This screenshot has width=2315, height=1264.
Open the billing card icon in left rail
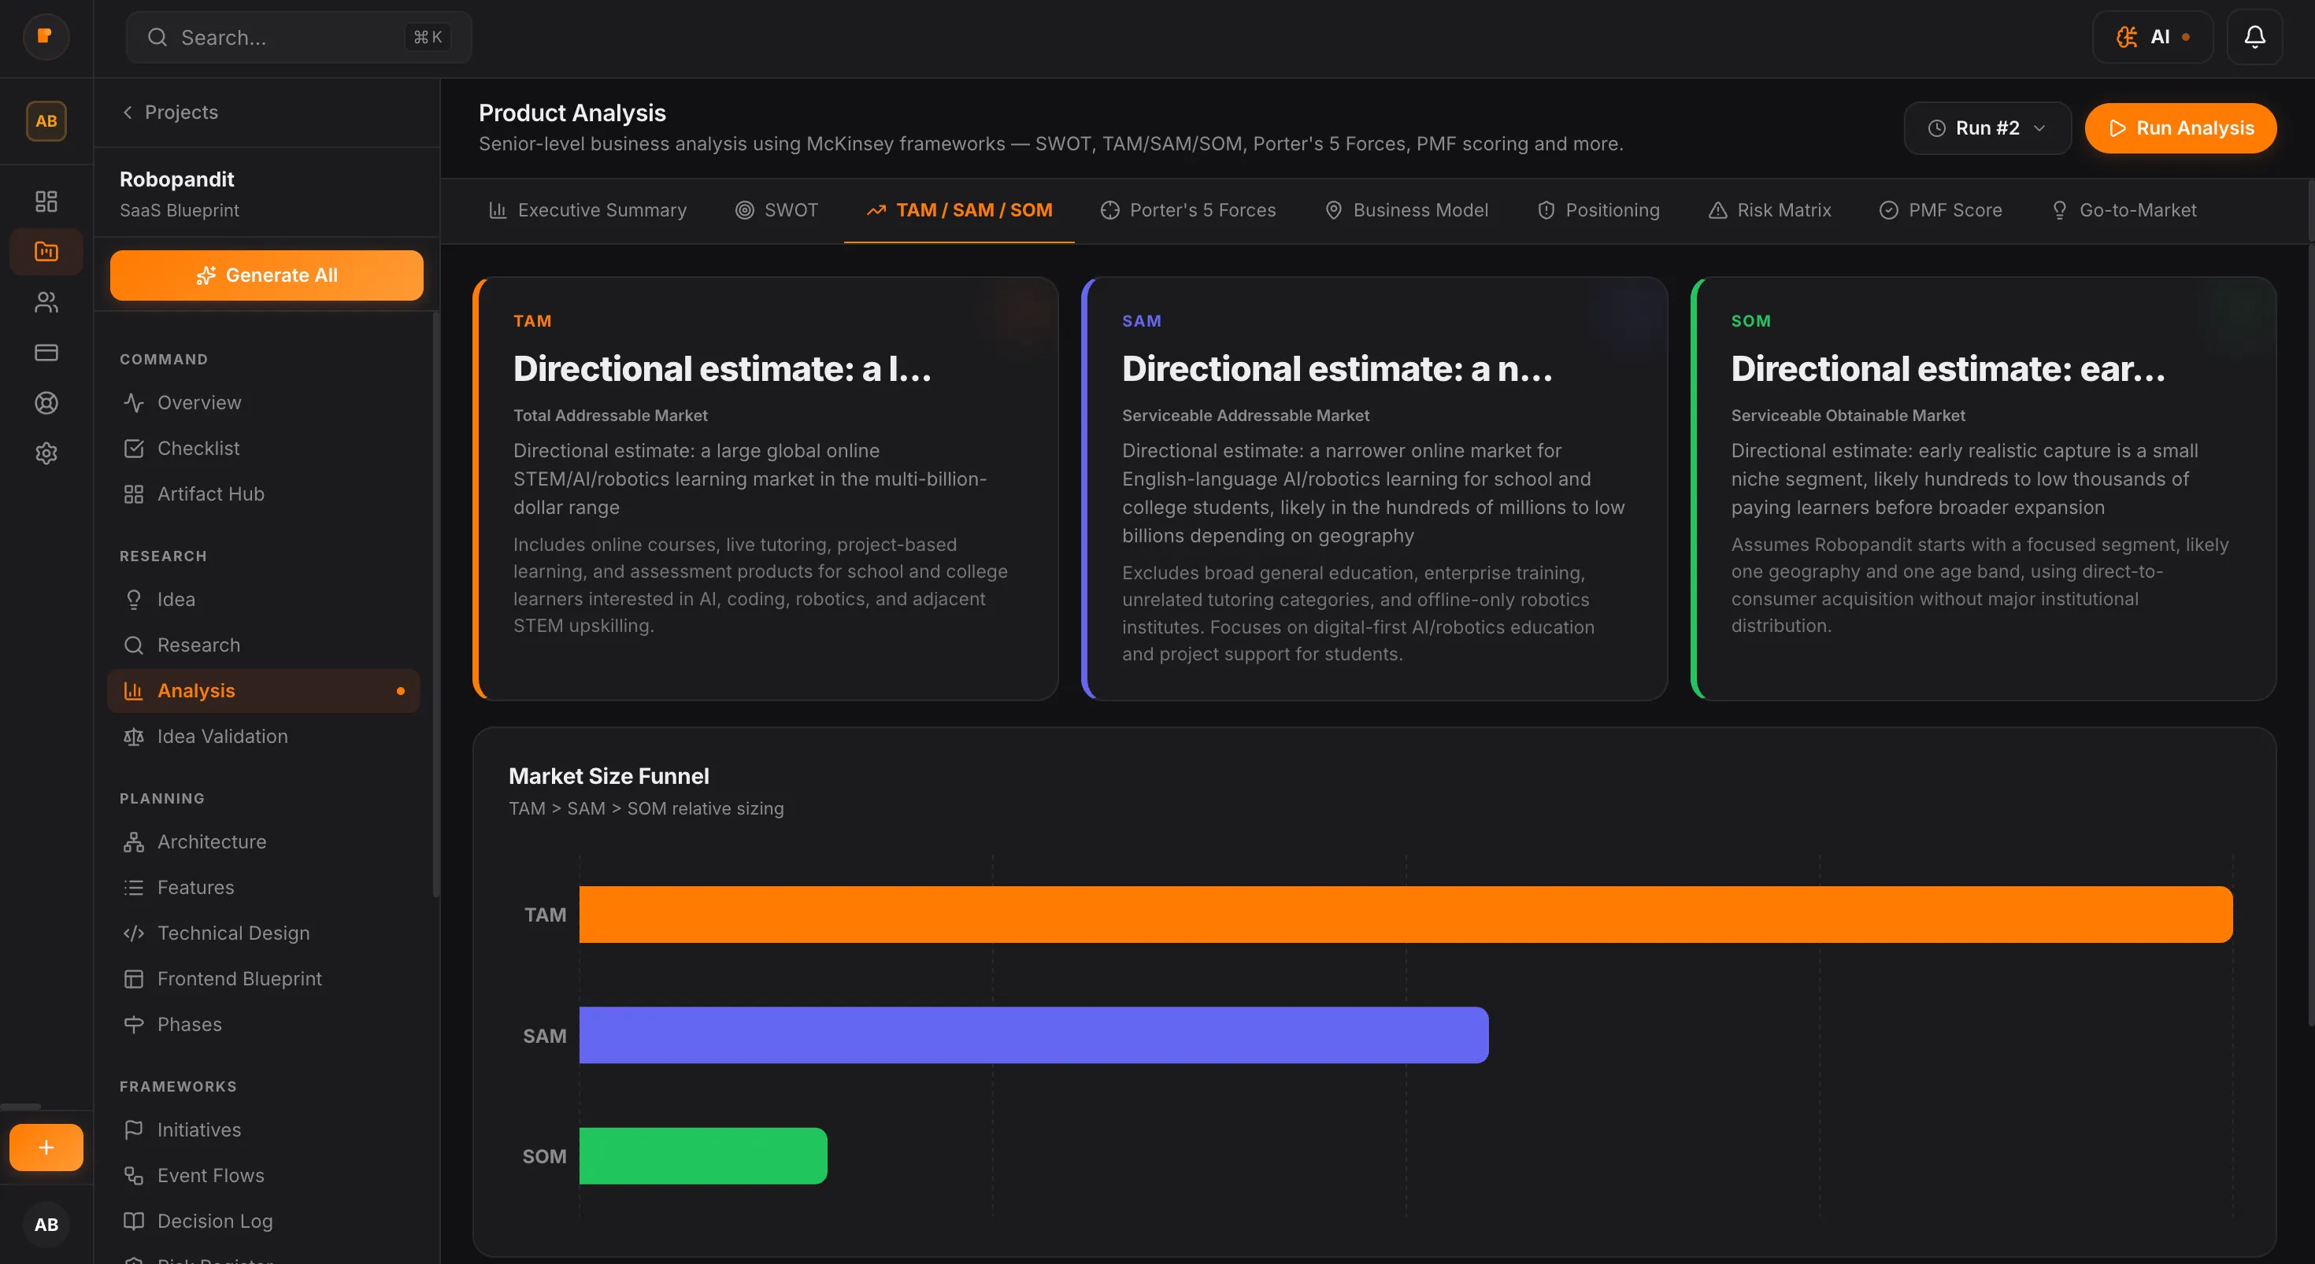click(x=46, y=352)
